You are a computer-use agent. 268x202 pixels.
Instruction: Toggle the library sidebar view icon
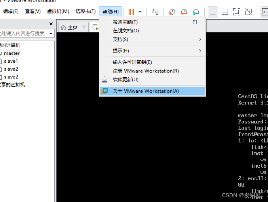(213, 12)
